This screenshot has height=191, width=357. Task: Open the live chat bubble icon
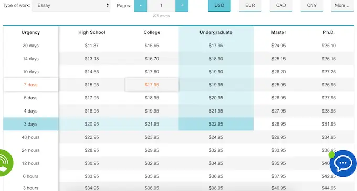[x=343, y=163]
